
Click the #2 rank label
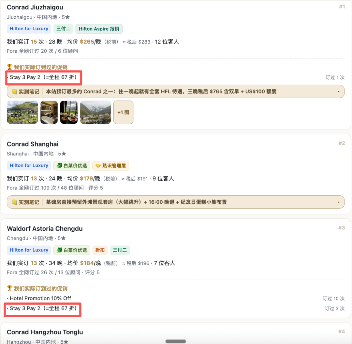pos(342,143)
